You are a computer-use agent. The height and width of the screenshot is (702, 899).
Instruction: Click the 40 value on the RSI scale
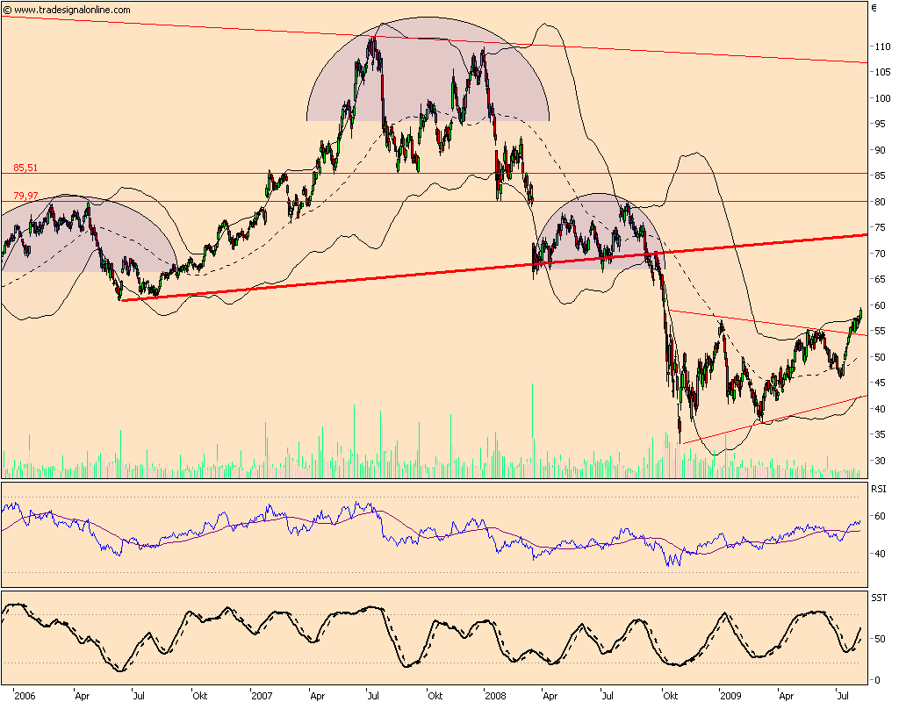pyautogui.click(x=880, y=554)
